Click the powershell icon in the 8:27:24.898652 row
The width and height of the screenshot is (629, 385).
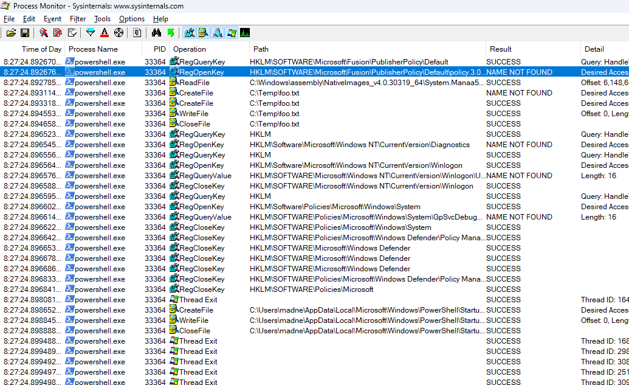click(69, 310)
